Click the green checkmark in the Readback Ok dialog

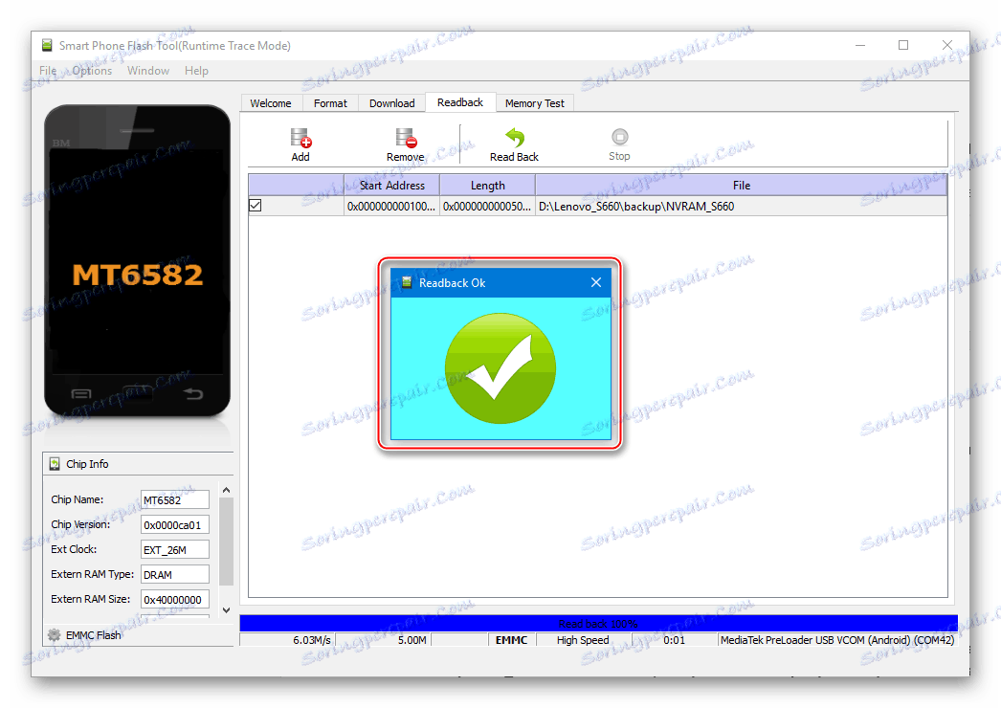click(500, 368)
